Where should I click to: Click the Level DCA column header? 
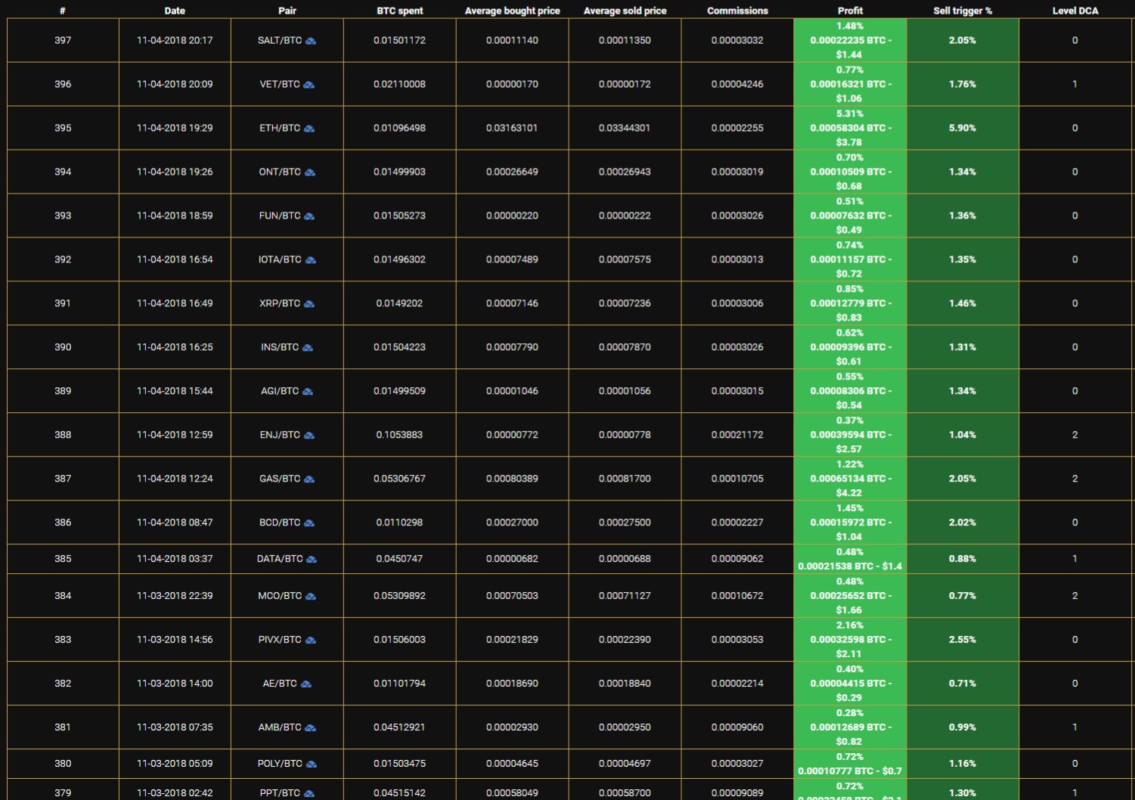click(x=1075, y=11)
